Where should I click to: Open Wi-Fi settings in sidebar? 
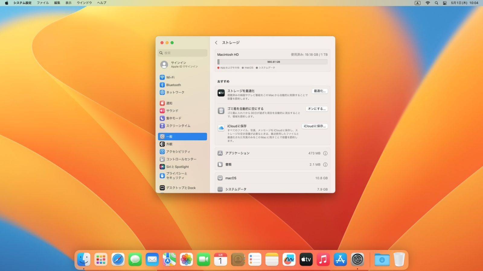pyautogui.click(x=182, y=77)
